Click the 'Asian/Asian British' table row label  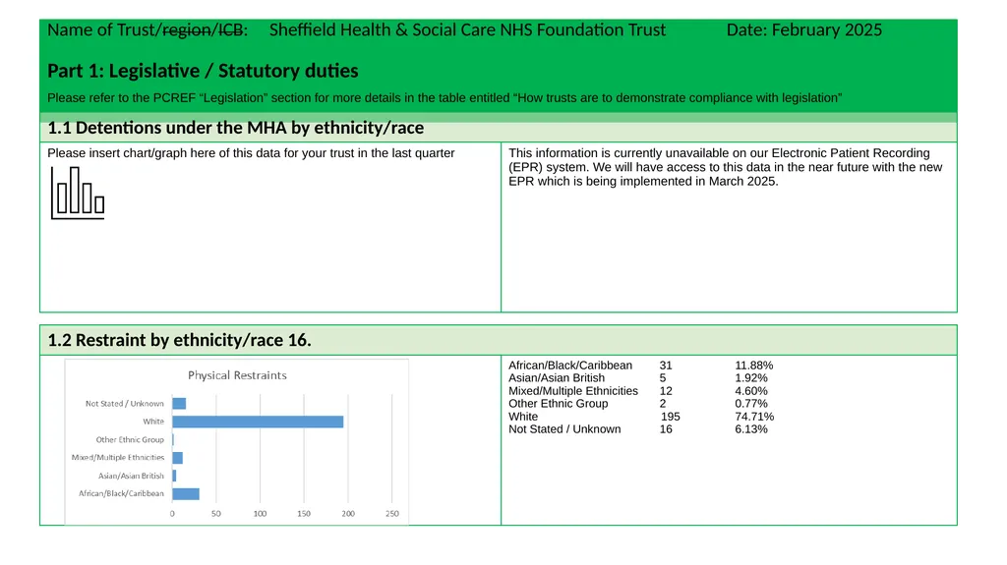(x=557, y=378)
